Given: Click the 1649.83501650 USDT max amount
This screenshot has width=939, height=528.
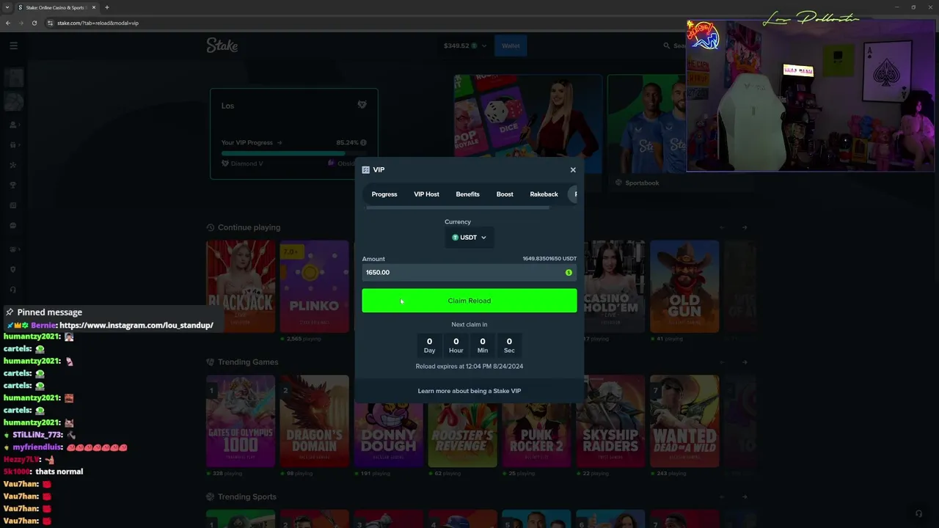Looking at the screenshot, I should click(x=549, y=259).
